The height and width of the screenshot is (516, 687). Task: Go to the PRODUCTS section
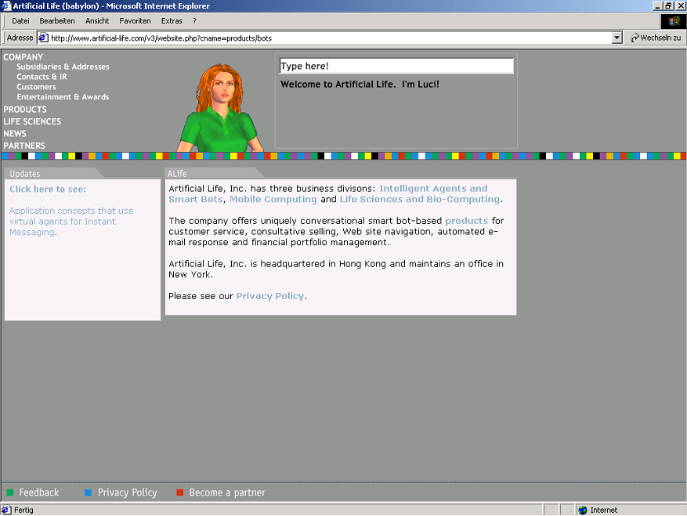pos(25,110)
